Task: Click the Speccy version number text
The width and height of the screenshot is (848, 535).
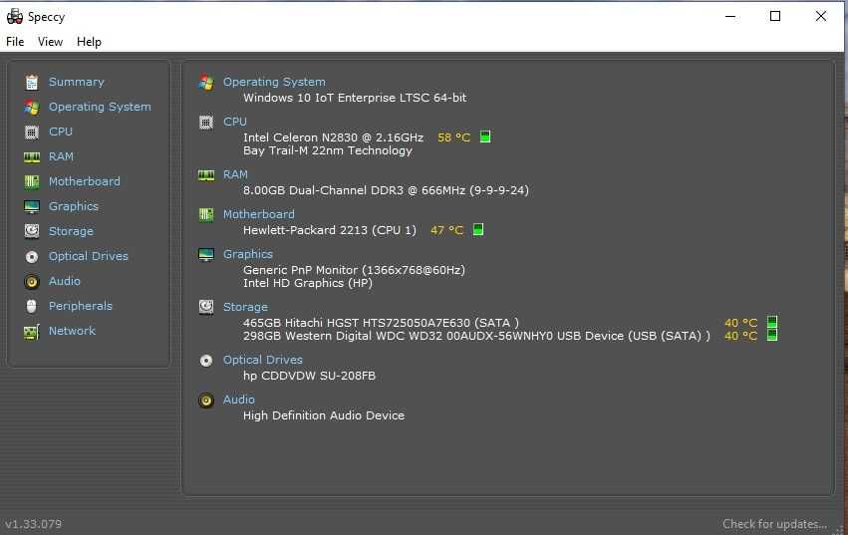Action: (33, 524)
